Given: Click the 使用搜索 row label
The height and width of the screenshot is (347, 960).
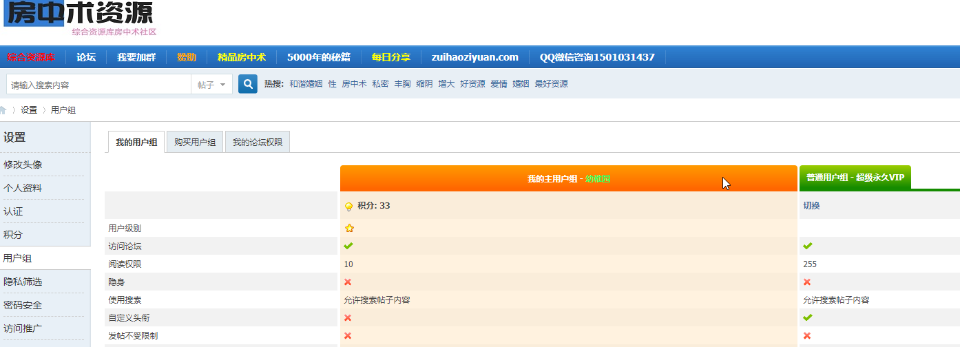Looking at the screenshot, I should tap(125, 299).
